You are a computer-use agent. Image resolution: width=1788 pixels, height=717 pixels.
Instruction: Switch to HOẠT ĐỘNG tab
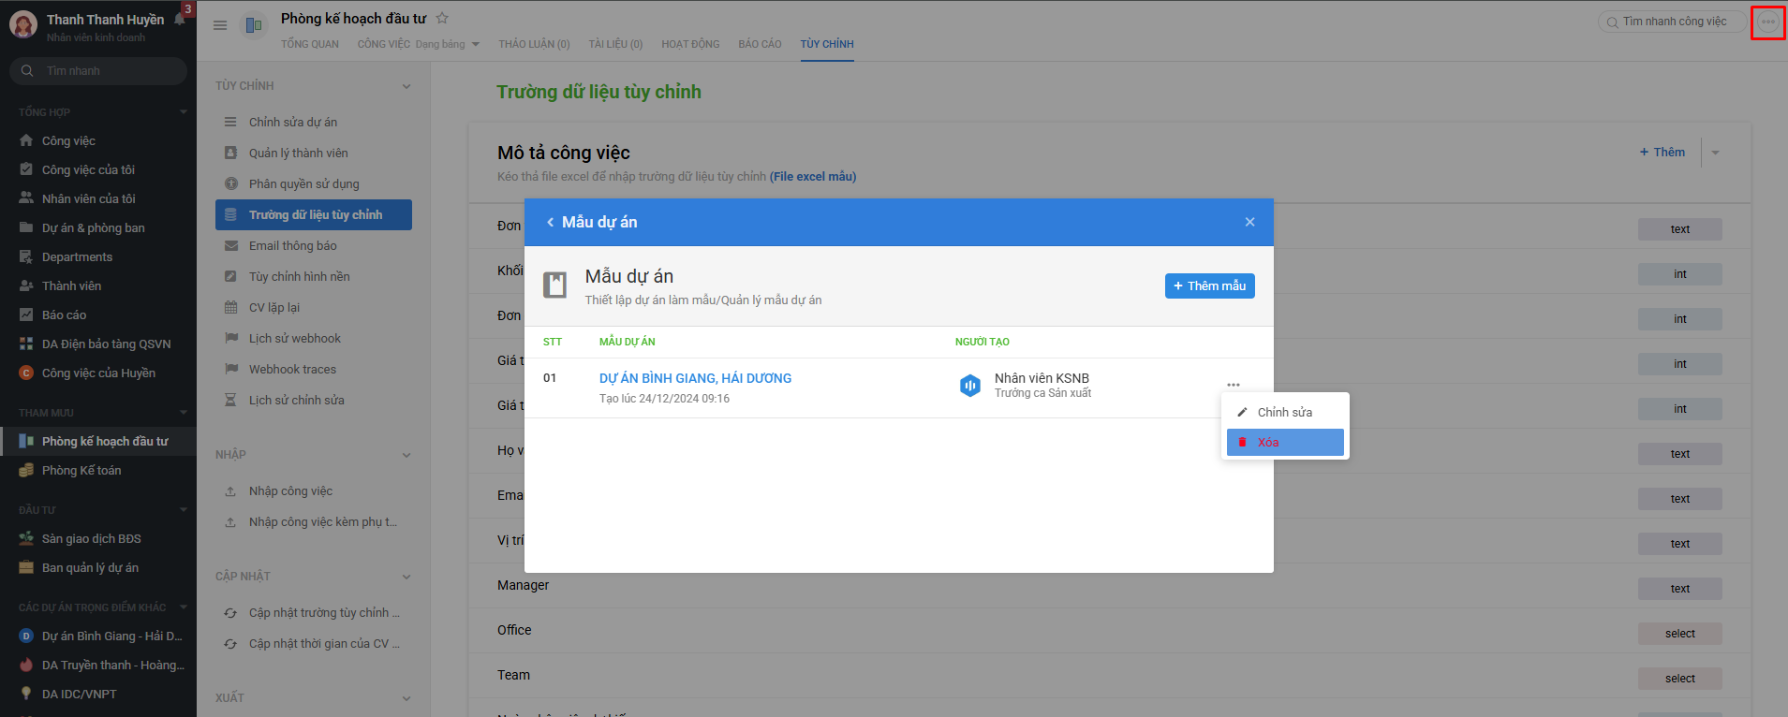click(690, 44)
